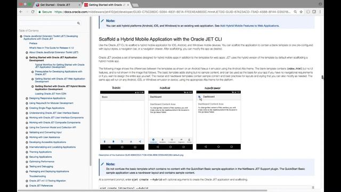Select the 'Getting Started with Oracle JET' tab
Screen dimensions: 341x192
click(x=105, y=5)
